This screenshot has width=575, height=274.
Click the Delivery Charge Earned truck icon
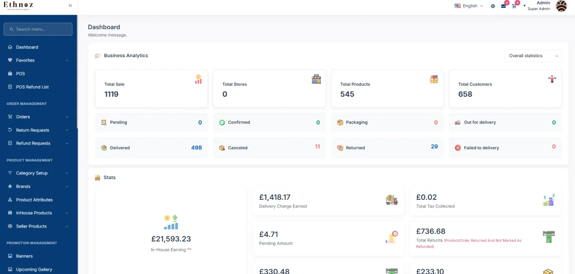(x=392, y=200)
